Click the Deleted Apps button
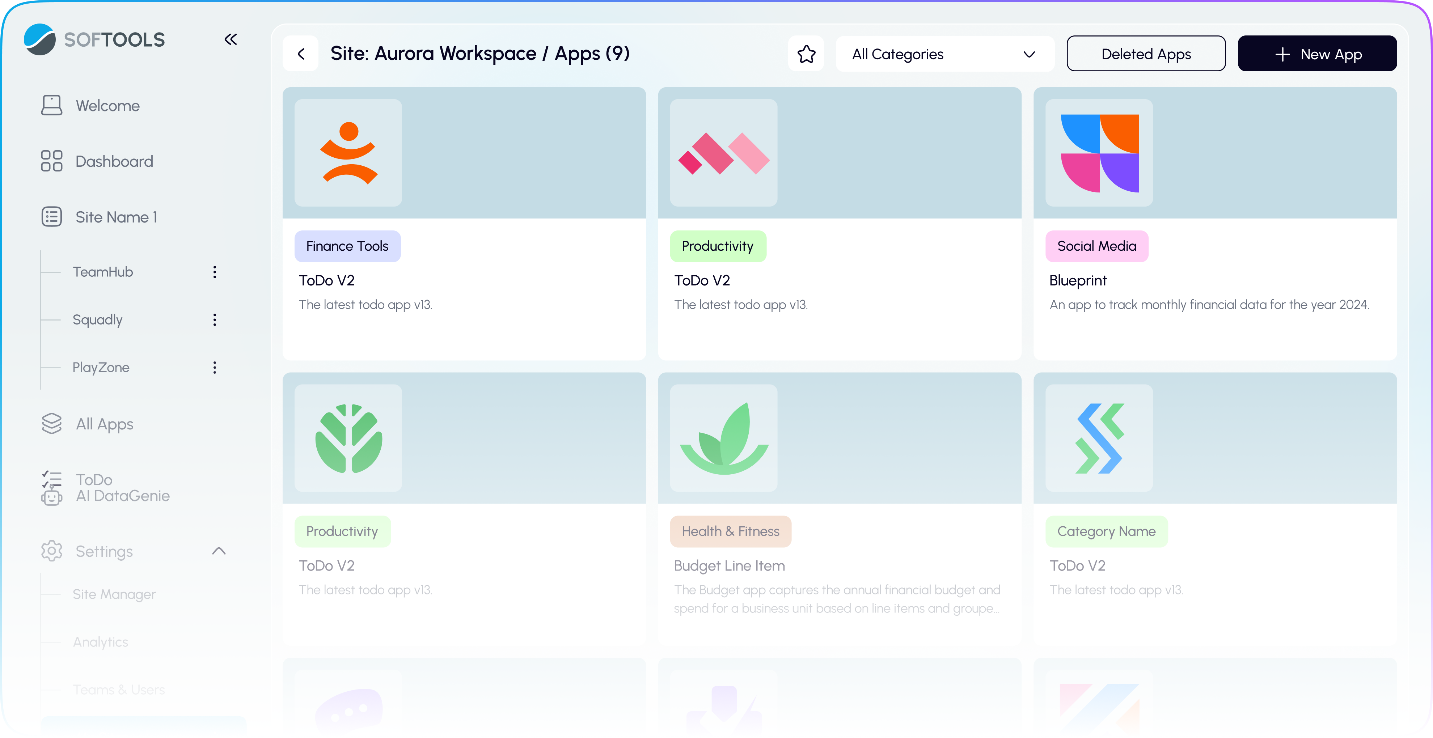Viewport: 1433px width, 738px height. coord(1146,54)
